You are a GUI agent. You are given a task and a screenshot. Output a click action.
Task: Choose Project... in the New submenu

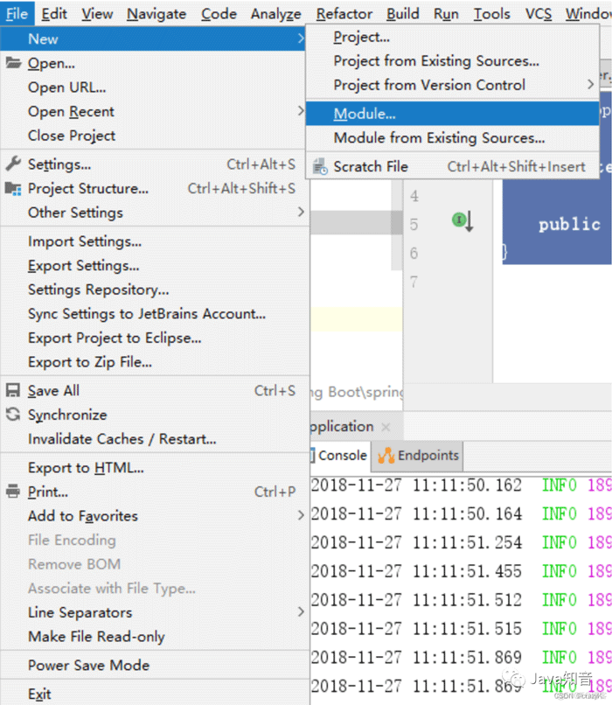pos(453,37)
